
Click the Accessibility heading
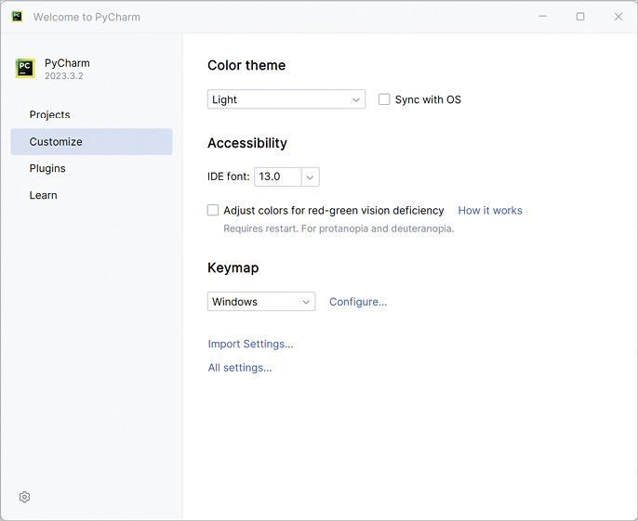(x=247, y=143)
